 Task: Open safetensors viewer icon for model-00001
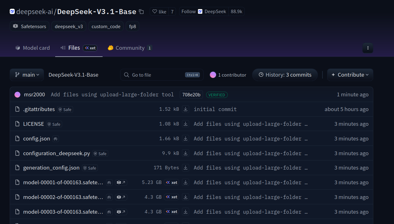coord(121,182)
